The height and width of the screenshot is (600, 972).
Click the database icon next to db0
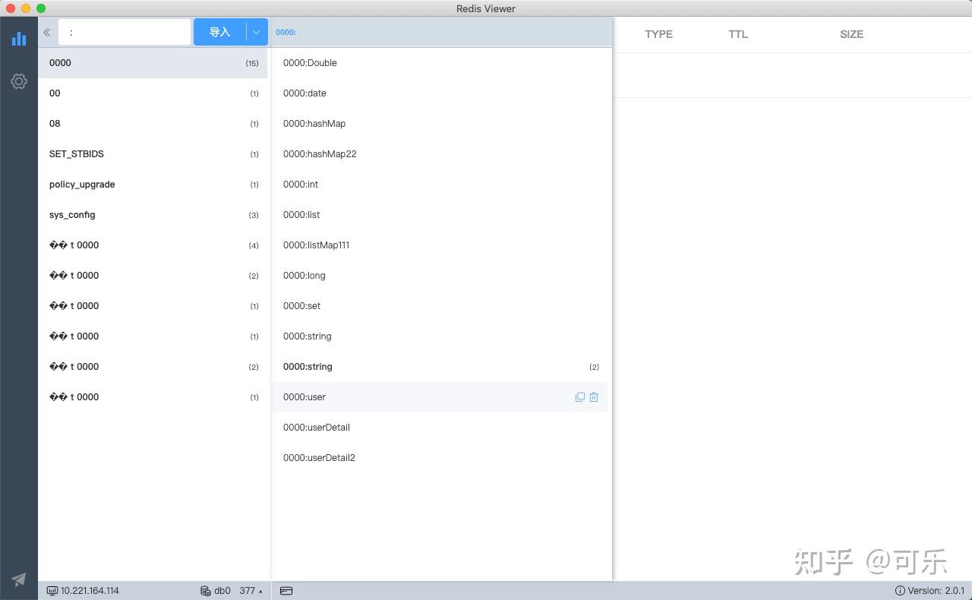[x=204, y=590]
